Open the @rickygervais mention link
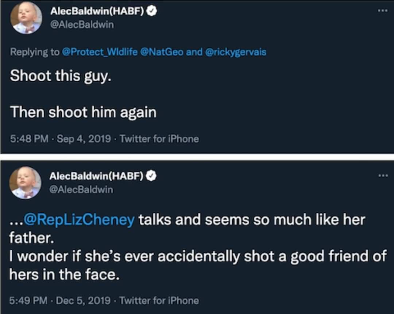The image size is (394, 314). click(x=236, y=52)
